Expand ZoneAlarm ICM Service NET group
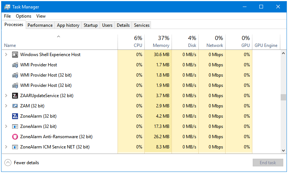 tap(6, 147)
